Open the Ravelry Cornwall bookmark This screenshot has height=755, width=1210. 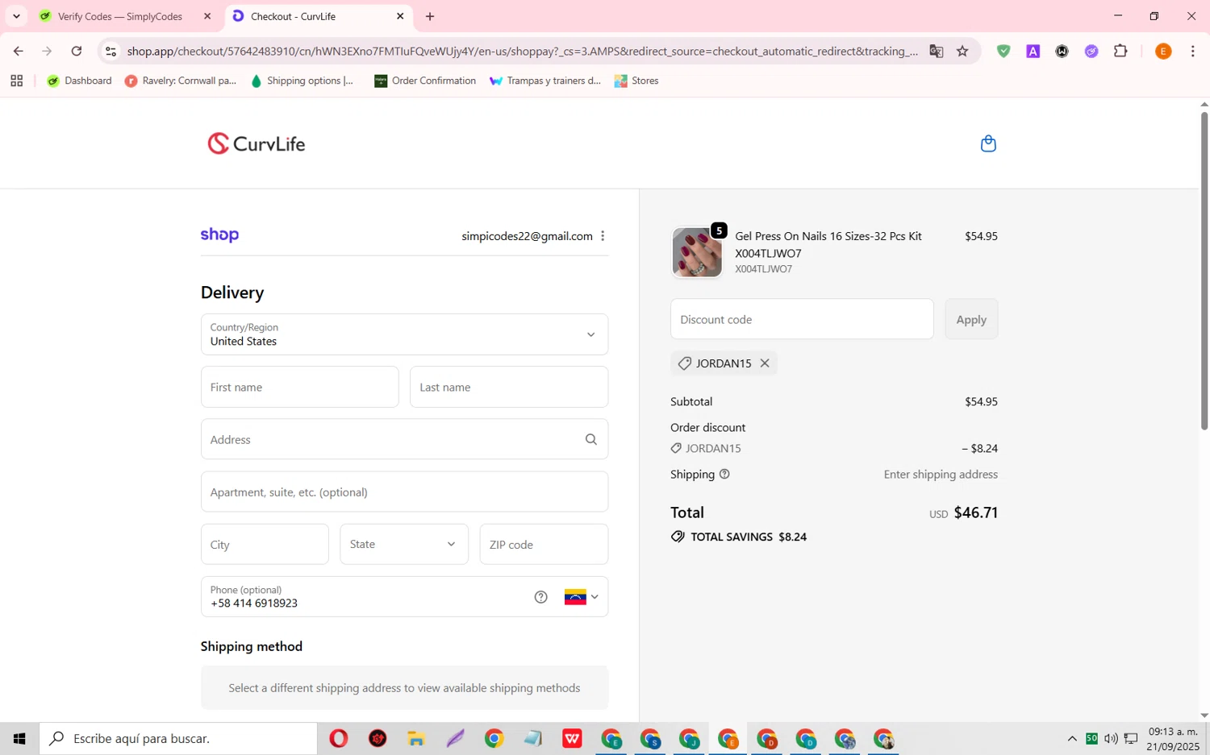tap(181, 81)
